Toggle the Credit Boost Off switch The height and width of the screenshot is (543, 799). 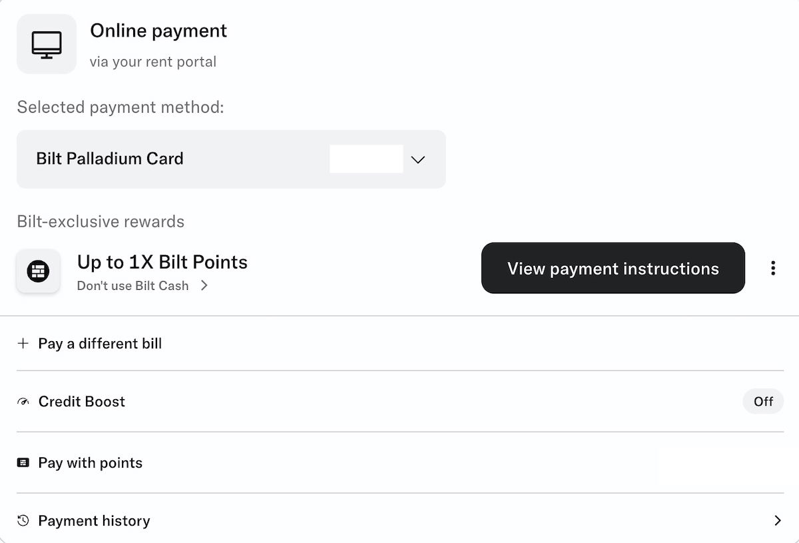pos(763,402)
